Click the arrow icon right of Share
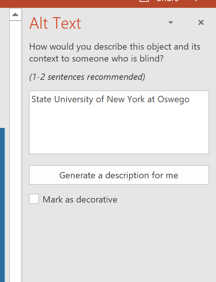Screen dimensions: 216x282 click(x=197, y=0)
